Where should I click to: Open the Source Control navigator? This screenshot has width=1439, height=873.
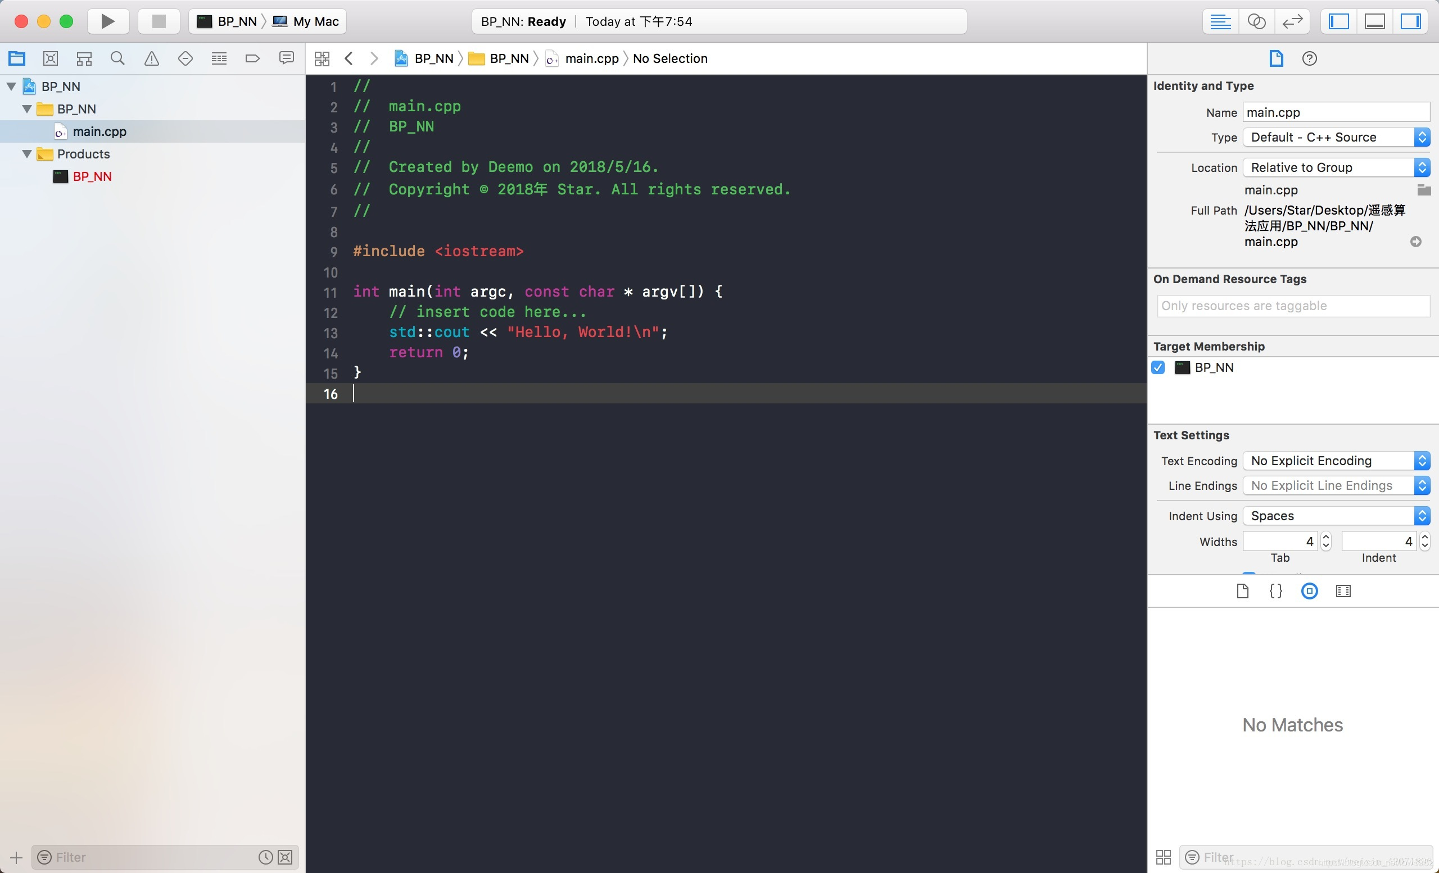tap(51, 58)
